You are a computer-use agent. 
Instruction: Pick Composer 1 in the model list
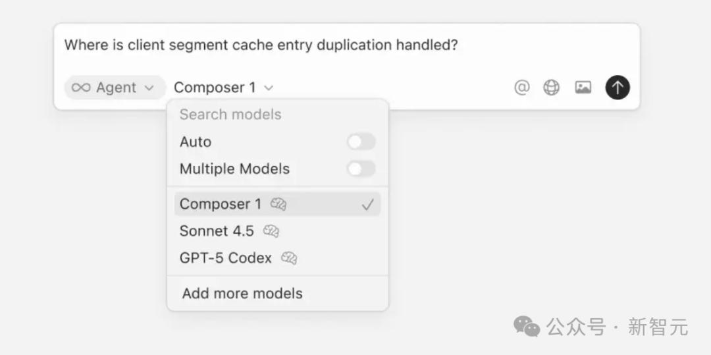tap(220, 204)
